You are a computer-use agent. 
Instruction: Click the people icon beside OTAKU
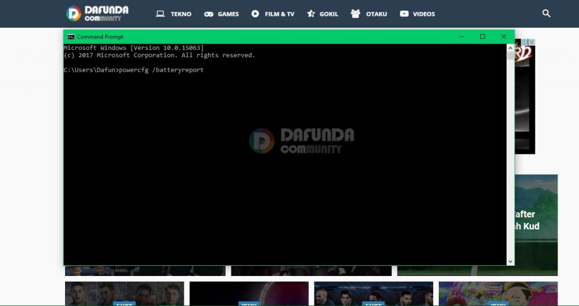coord(355,14)
